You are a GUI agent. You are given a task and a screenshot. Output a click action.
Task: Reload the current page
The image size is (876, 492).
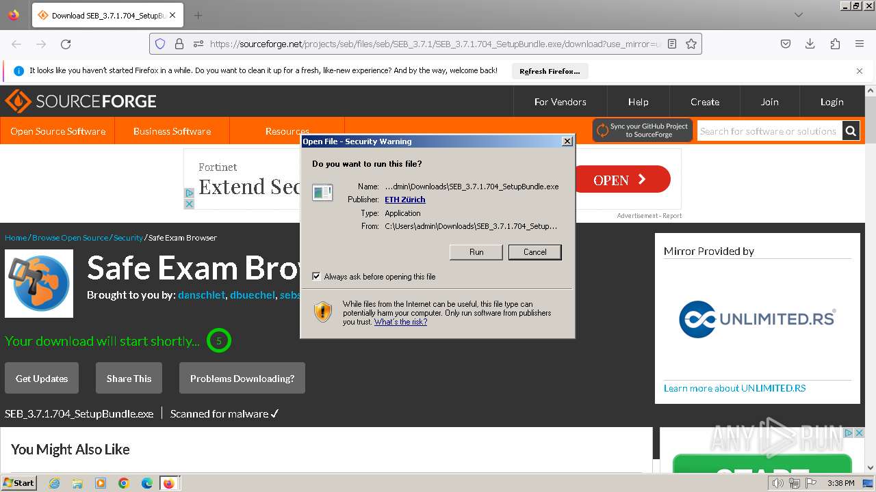[x=66, y=44]
